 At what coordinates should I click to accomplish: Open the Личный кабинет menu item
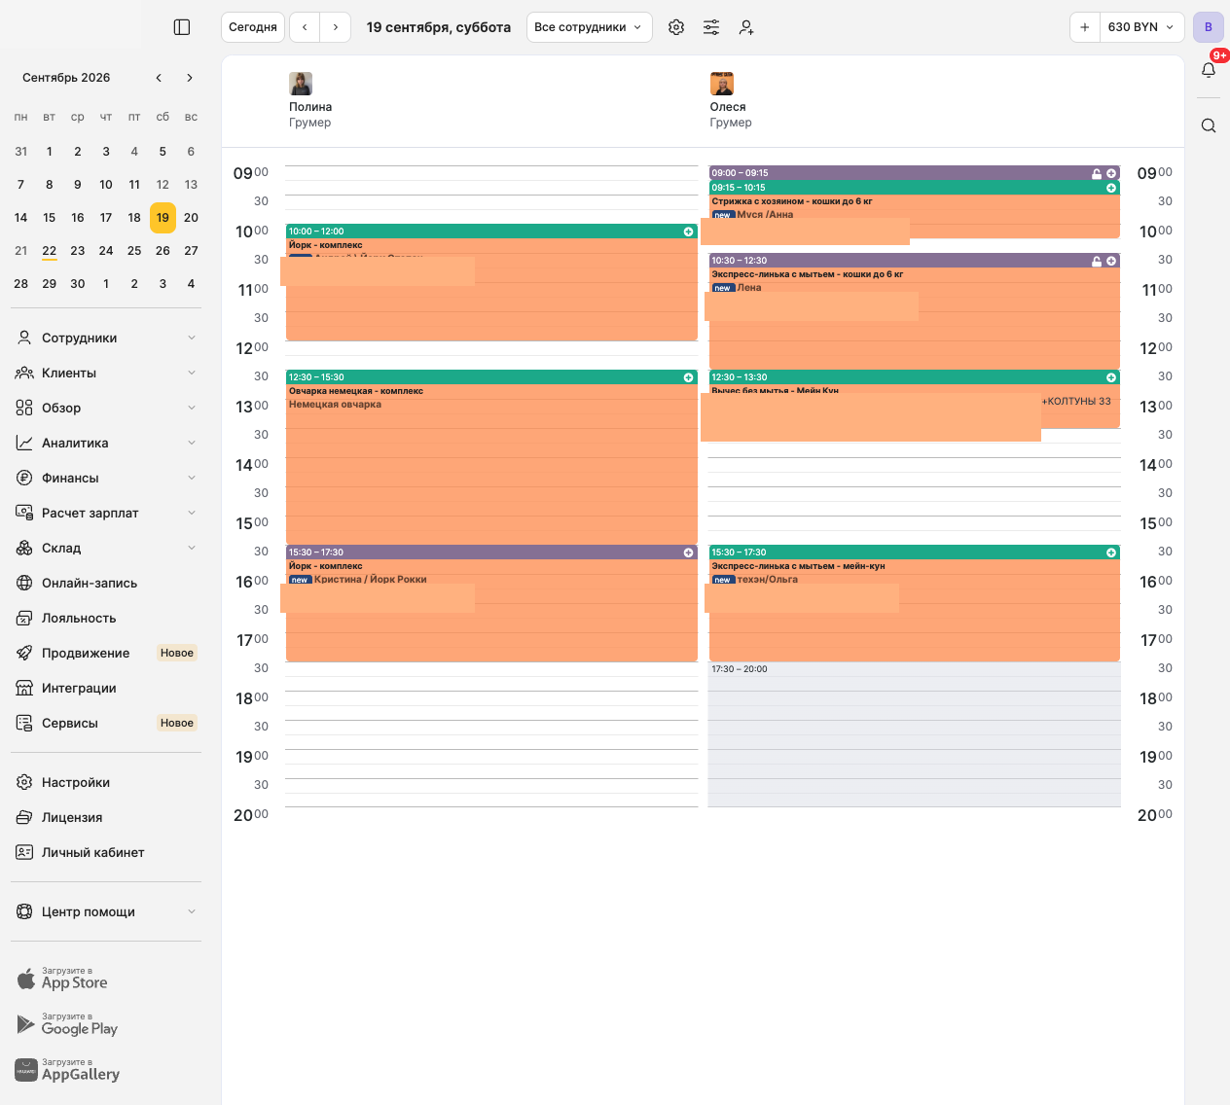pyautogui.click(x=107, y=852)
